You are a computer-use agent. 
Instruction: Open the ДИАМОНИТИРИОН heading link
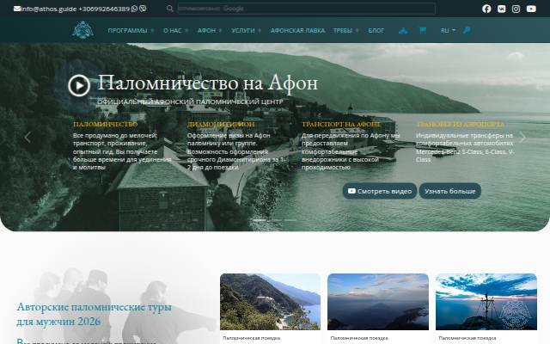click(221, 124)
